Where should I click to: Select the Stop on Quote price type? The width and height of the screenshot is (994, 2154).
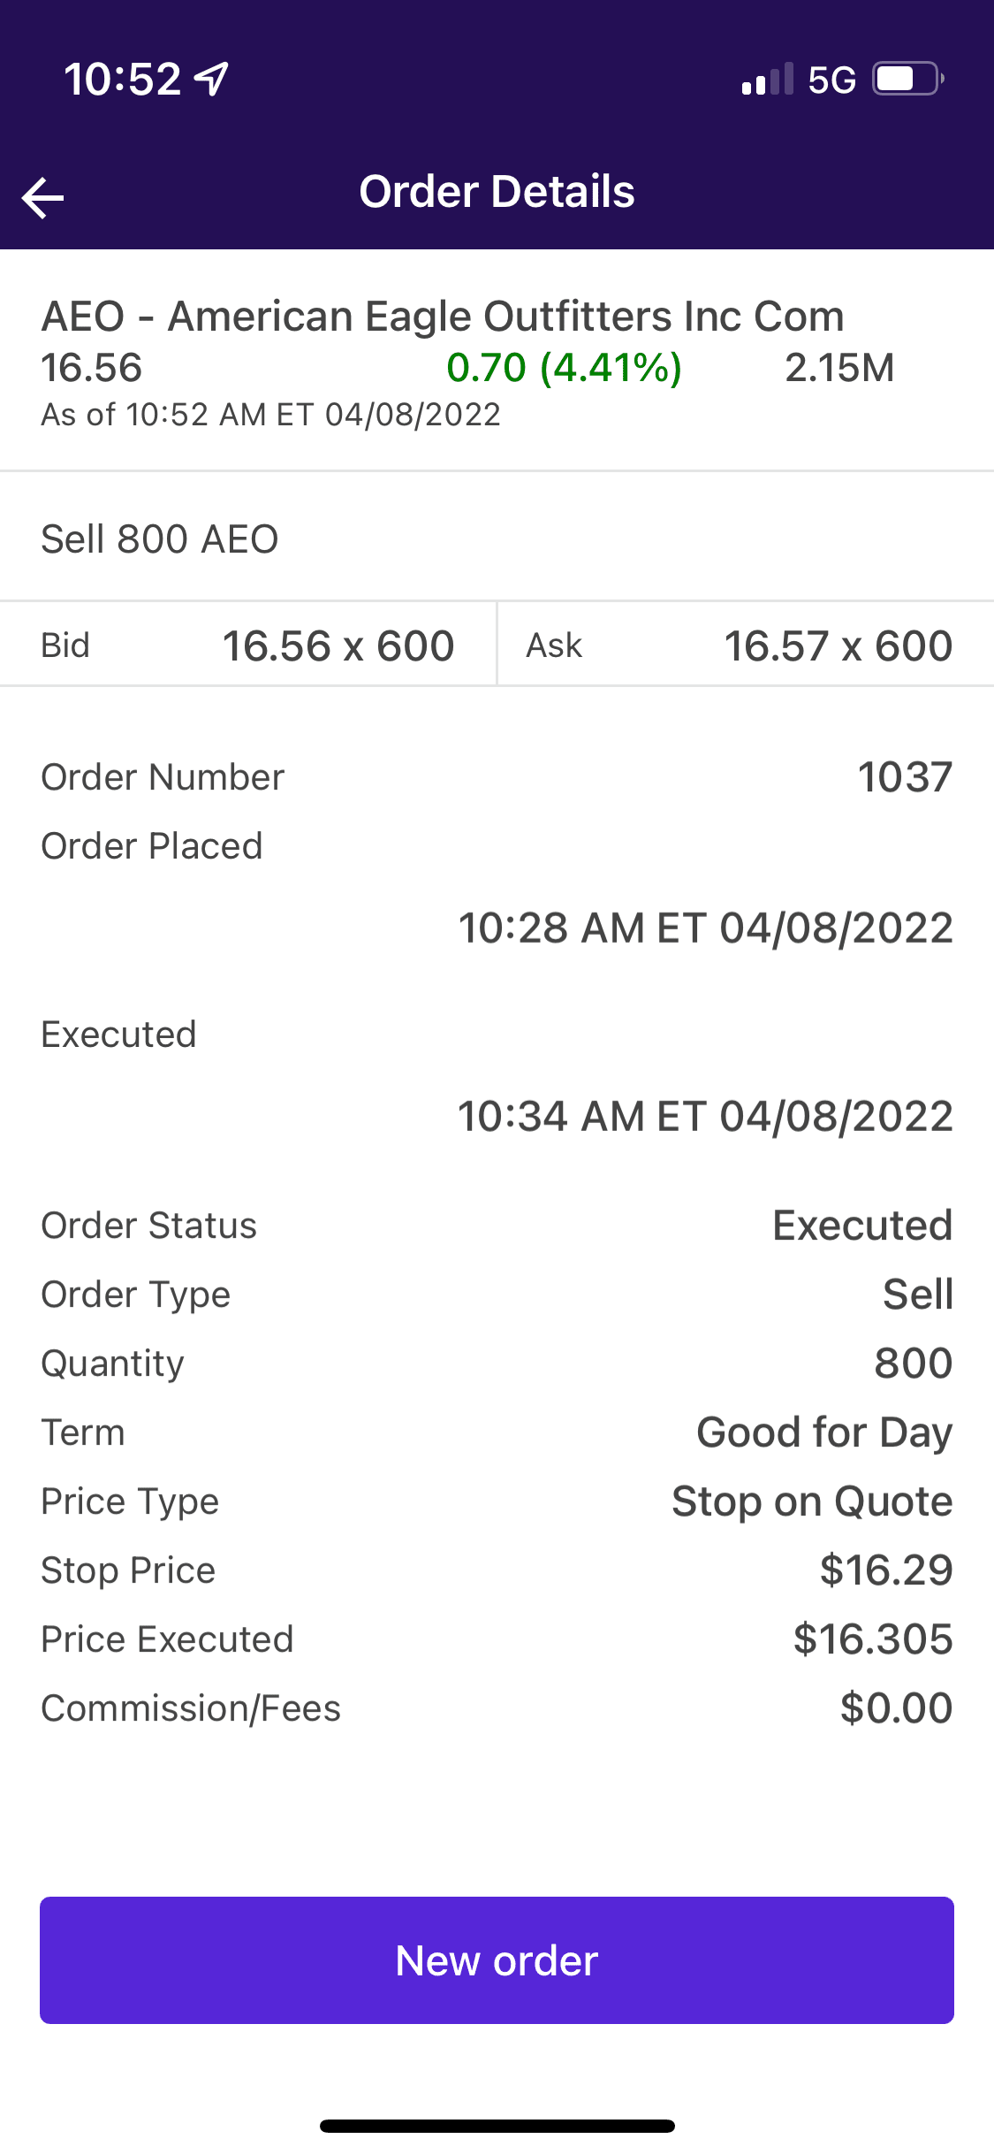tap(811, 1501)
